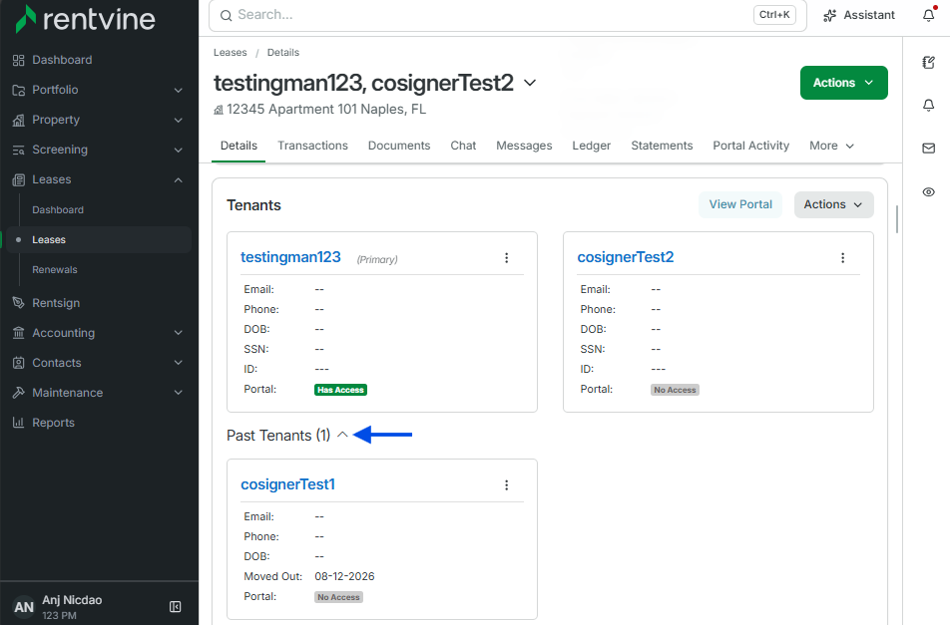This screenshot has width=950, height=625.
Task: Open the More tabs dropdown
Action: click(x=832, y=146)
